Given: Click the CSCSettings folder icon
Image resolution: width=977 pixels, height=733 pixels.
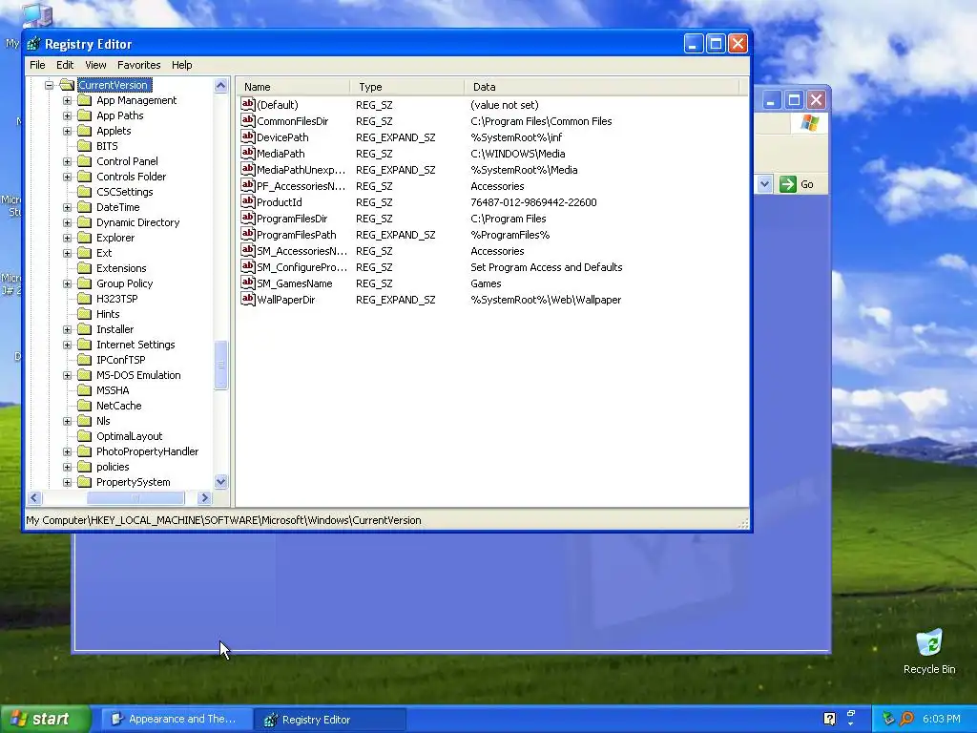Looking at the screenshot, I should 84,191.
